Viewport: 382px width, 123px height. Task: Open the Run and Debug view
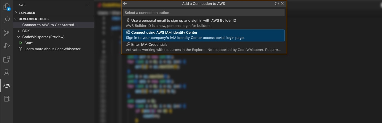click(x=7, y=46)
